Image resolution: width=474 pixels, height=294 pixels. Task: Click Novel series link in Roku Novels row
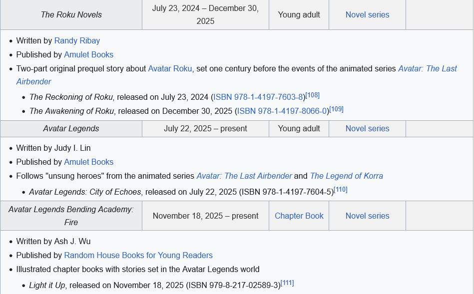[x=367, y=14]
